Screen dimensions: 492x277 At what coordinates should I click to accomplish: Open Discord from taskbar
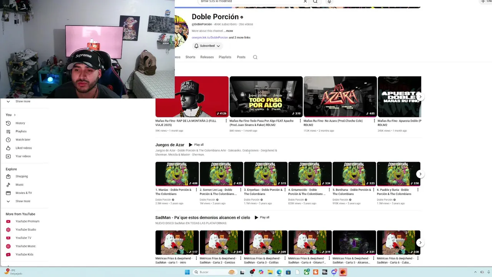point(334,272)
